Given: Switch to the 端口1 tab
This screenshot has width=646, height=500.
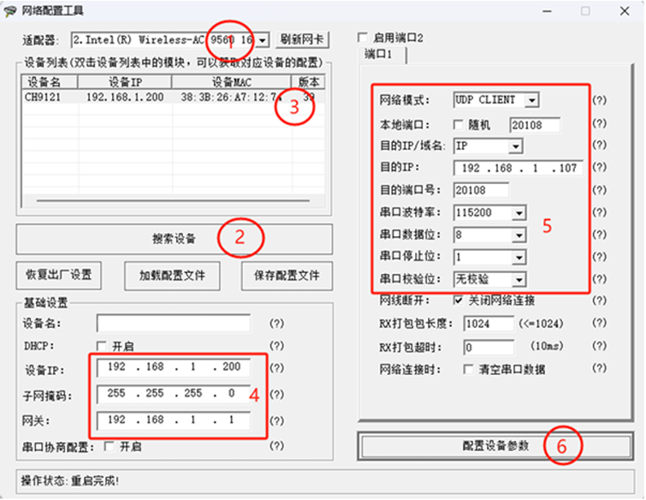Looking at the screenshot, I should [x=378, y=55].
